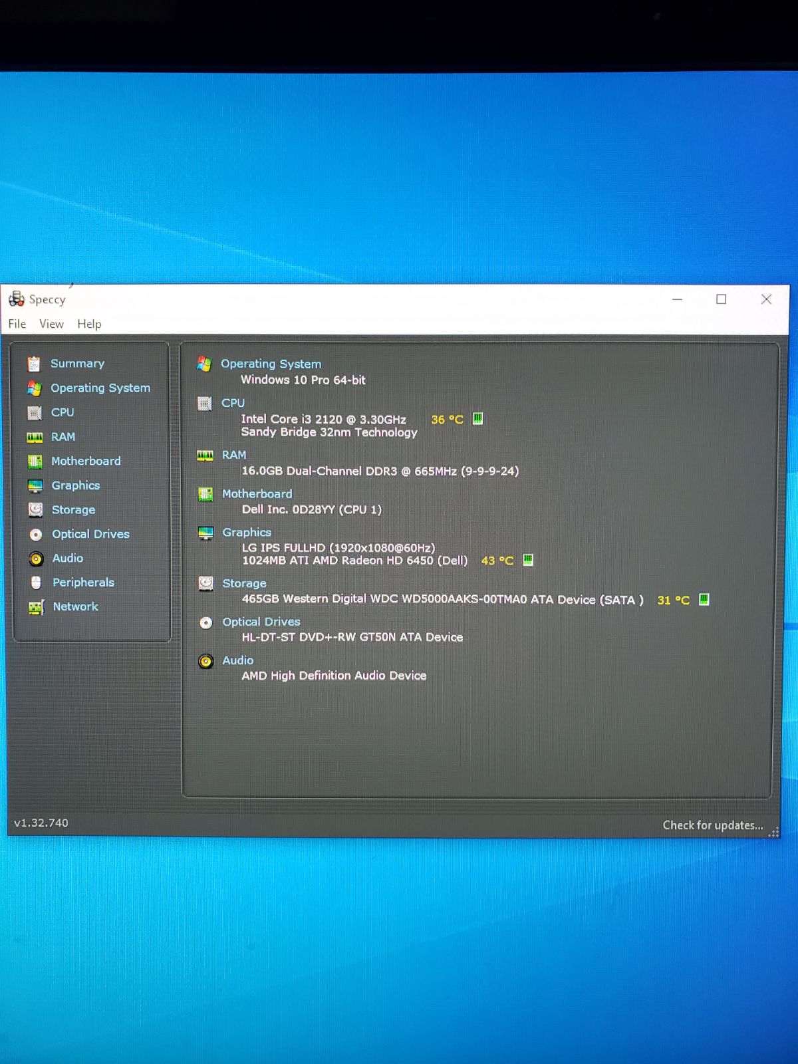Click the Storage hard drive icon in sidebar
798x1064 pixels.
(x=35, y=510)
